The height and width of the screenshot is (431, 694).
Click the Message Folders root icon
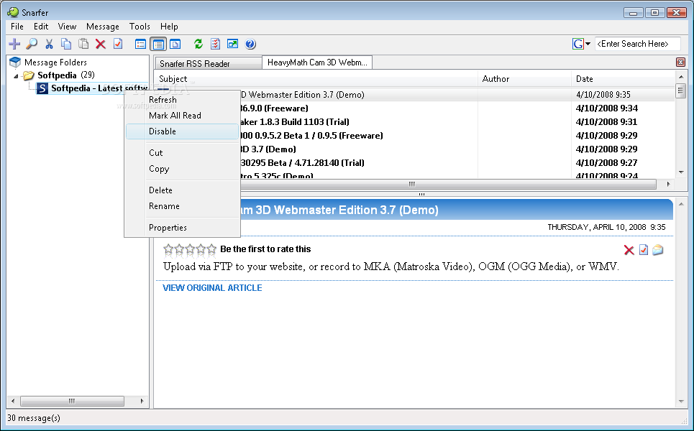point(15,62)
